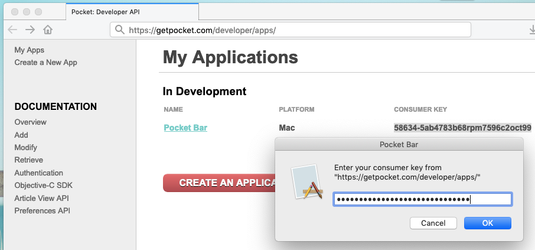This screenshot has width=535, height=250.
Task: Open Modify documentation link
Action: click(x=25, y=148)
